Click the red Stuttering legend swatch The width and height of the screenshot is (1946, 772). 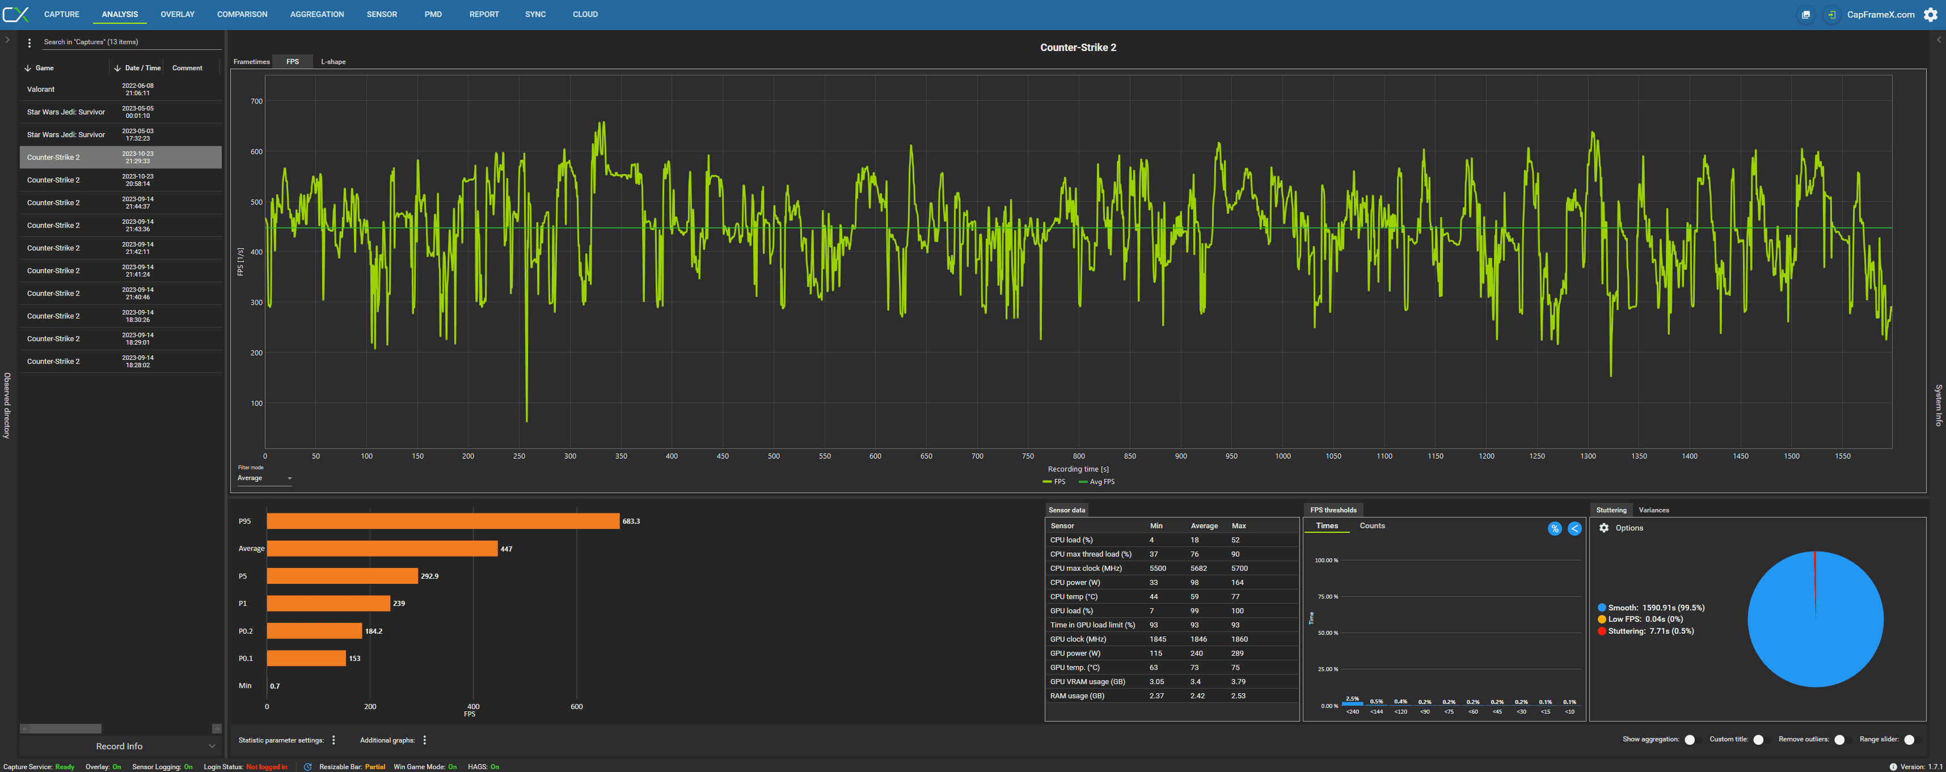coord(1602,631)
